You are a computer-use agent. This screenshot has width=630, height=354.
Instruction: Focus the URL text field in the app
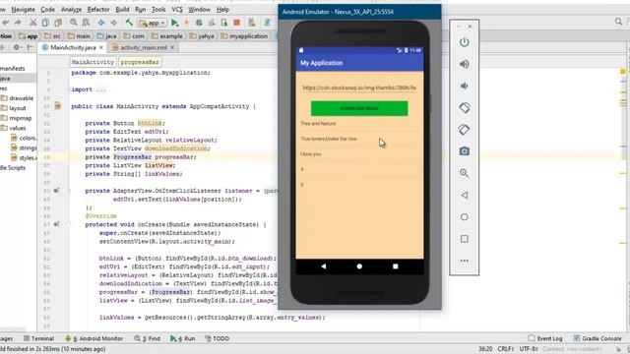click(x=359, y=88)
